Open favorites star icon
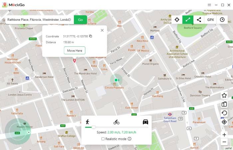The image size is (233, 150). pyautogui.click(x=224, y=96)
